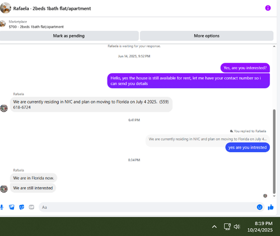Select the 'Yes, are you interested?' message bubble

click(x=245, y=68)
